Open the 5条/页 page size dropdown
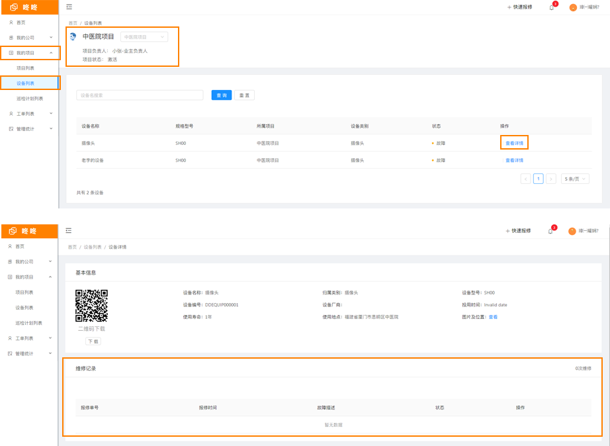Screen dimensions: 610x446 tap(574, 179)
